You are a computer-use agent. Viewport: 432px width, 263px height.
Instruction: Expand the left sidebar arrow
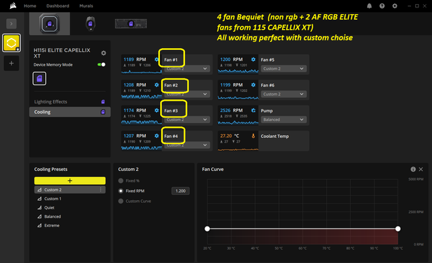11,24
